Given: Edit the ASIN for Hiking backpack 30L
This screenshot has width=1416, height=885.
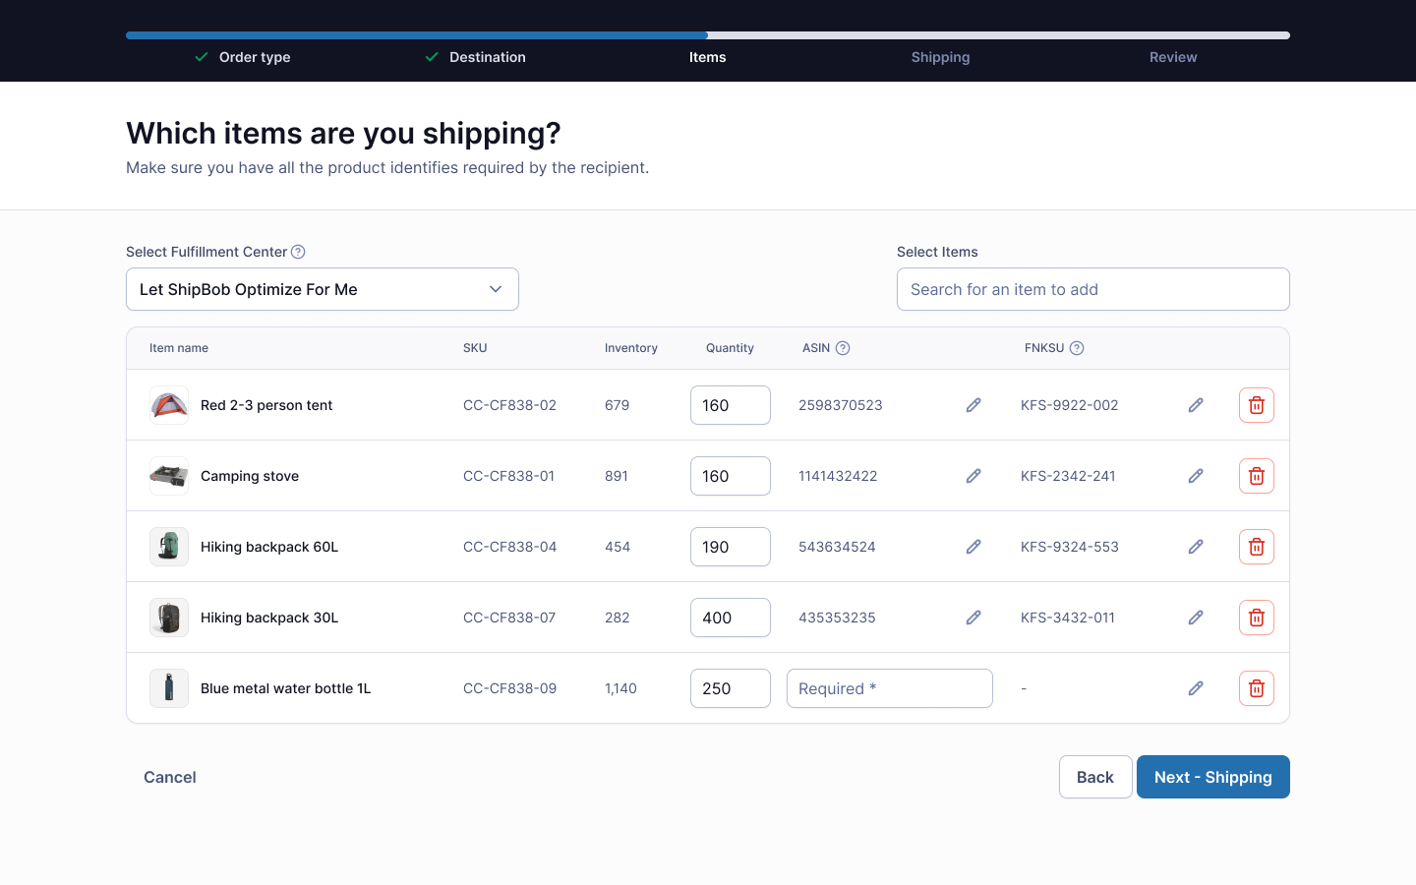Looking at the screenshot, I should click(973, 618).
